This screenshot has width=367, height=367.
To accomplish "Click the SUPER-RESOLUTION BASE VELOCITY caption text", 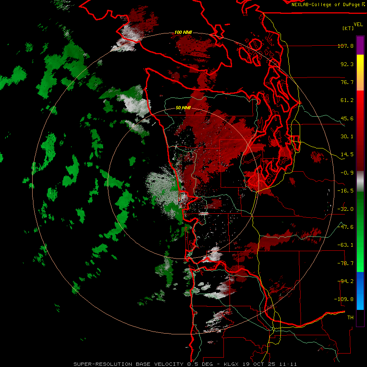I will tap(128, 364).
